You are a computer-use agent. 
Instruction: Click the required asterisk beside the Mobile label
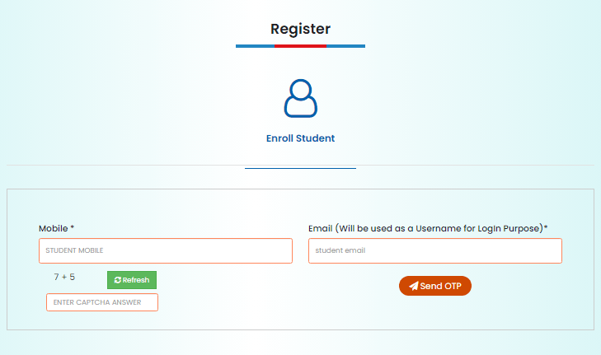[x=73, y=227]
